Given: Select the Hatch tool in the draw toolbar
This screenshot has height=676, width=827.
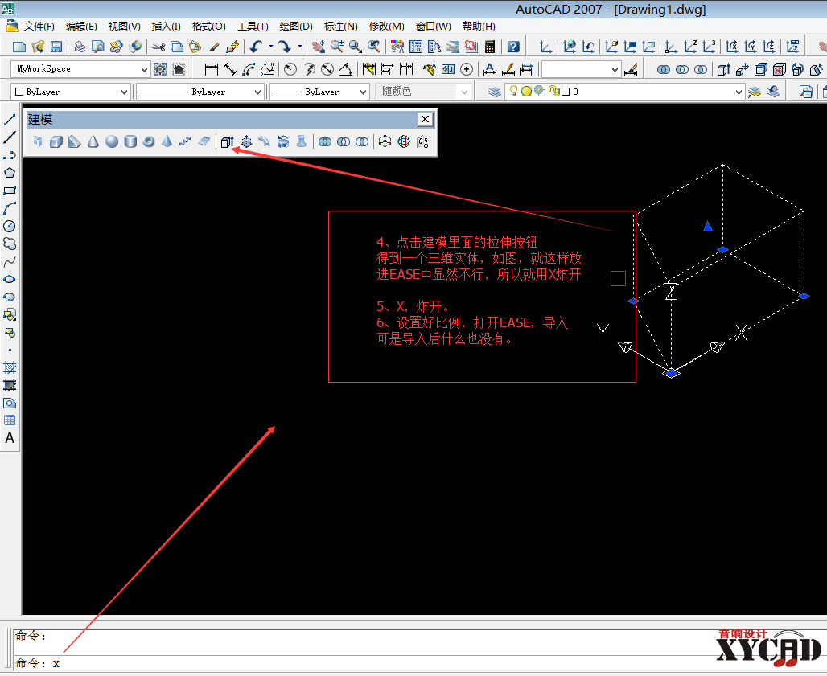Looking at the screenshot, I should tap(10, 367).
